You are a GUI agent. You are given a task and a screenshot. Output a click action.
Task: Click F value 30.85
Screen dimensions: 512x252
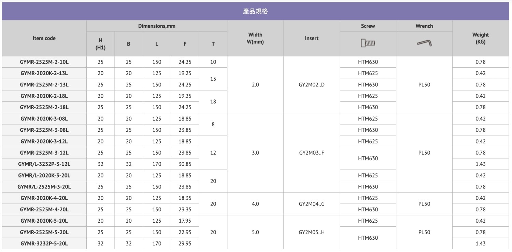pos(185,164)
